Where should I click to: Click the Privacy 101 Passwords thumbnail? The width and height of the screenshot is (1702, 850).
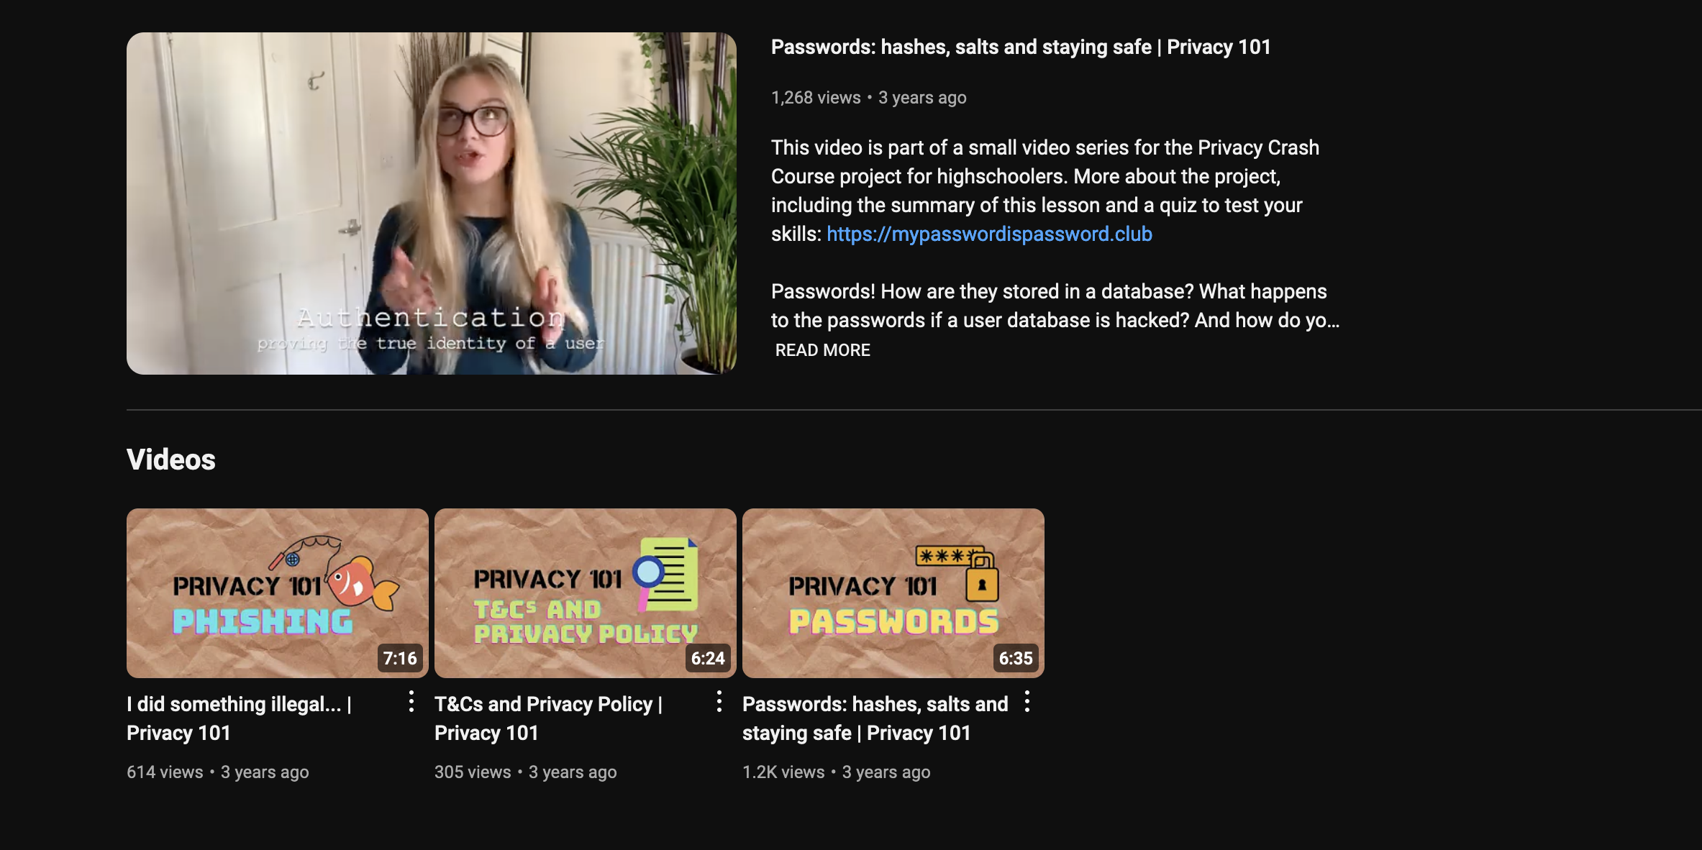click(893, 593)
